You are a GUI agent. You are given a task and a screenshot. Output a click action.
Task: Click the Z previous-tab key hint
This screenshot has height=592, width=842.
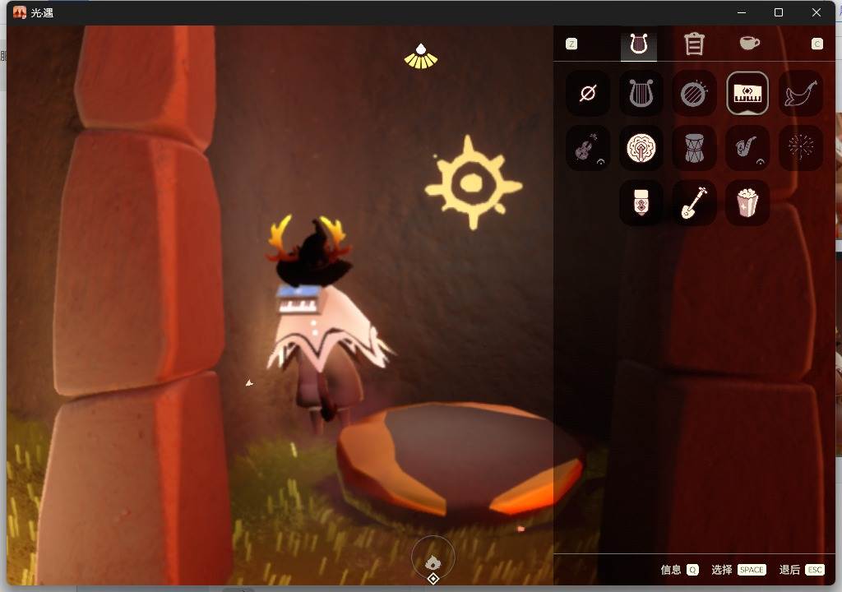(571, 44)
